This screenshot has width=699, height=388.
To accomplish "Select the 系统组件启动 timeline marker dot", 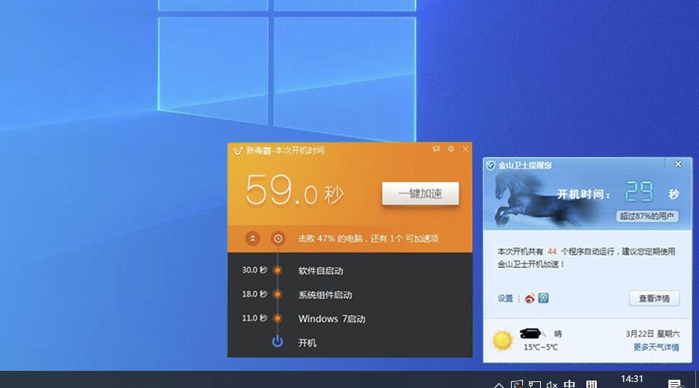I will tap(278, 294).
